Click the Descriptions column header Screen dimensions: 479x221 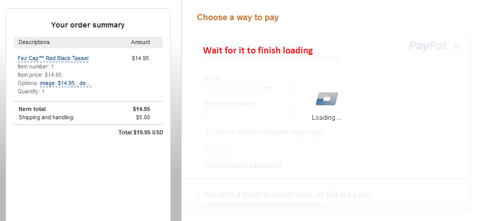pos(34,42)
